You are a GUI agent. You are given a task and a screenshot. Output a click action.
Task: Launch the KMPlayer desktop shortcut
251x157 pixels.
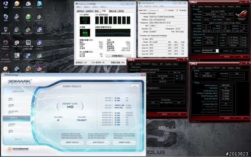(x=28, y=57)
